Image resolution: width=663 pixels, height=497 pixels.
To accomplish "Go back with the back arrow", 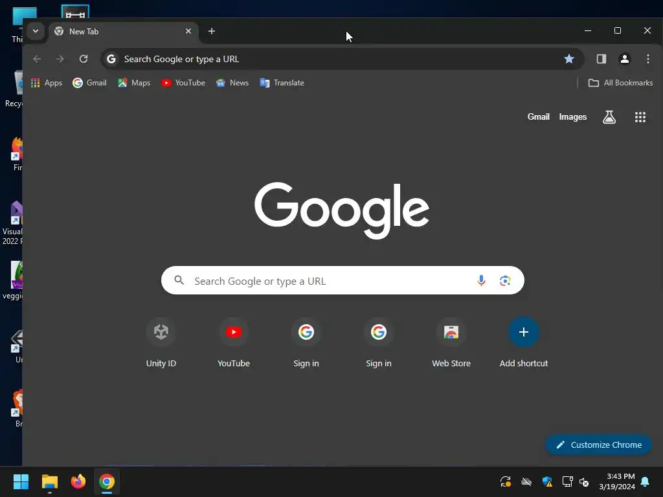I will (x=37, y=59).
